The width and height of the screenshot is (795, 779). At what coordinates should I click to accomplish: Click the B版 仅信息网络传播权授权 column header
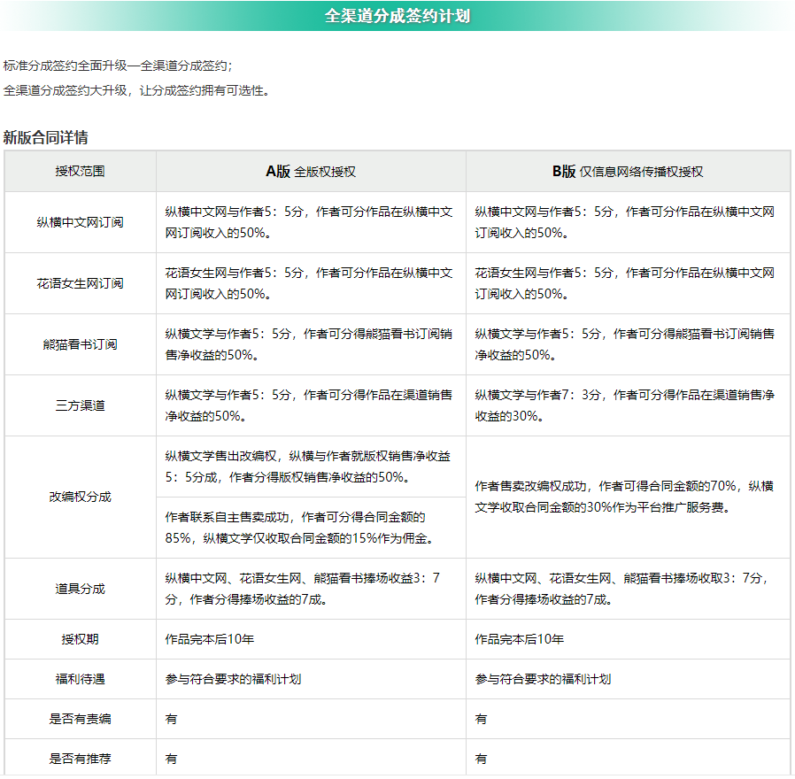(x=628, y=172)
